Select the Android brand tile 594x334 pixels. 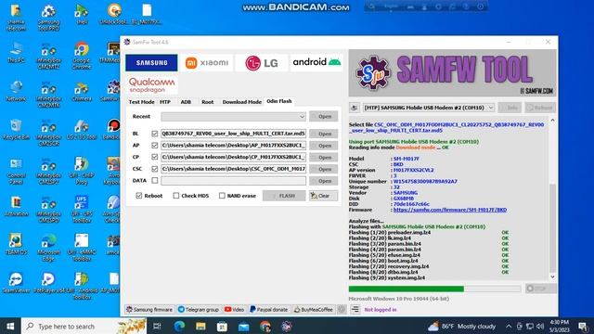(316, 62)
